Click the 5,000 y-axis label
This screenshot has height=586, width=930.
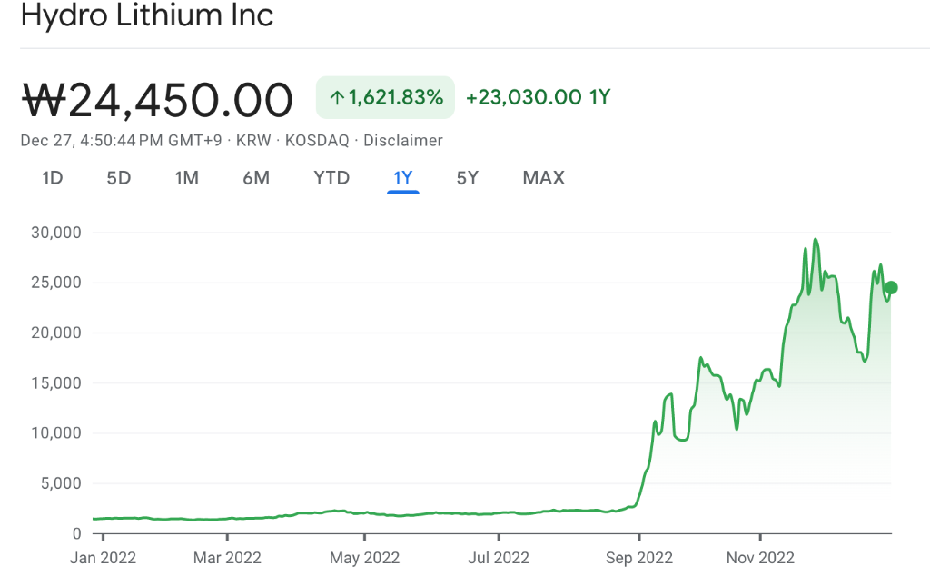pyautogui.click(x=61, y=483)
